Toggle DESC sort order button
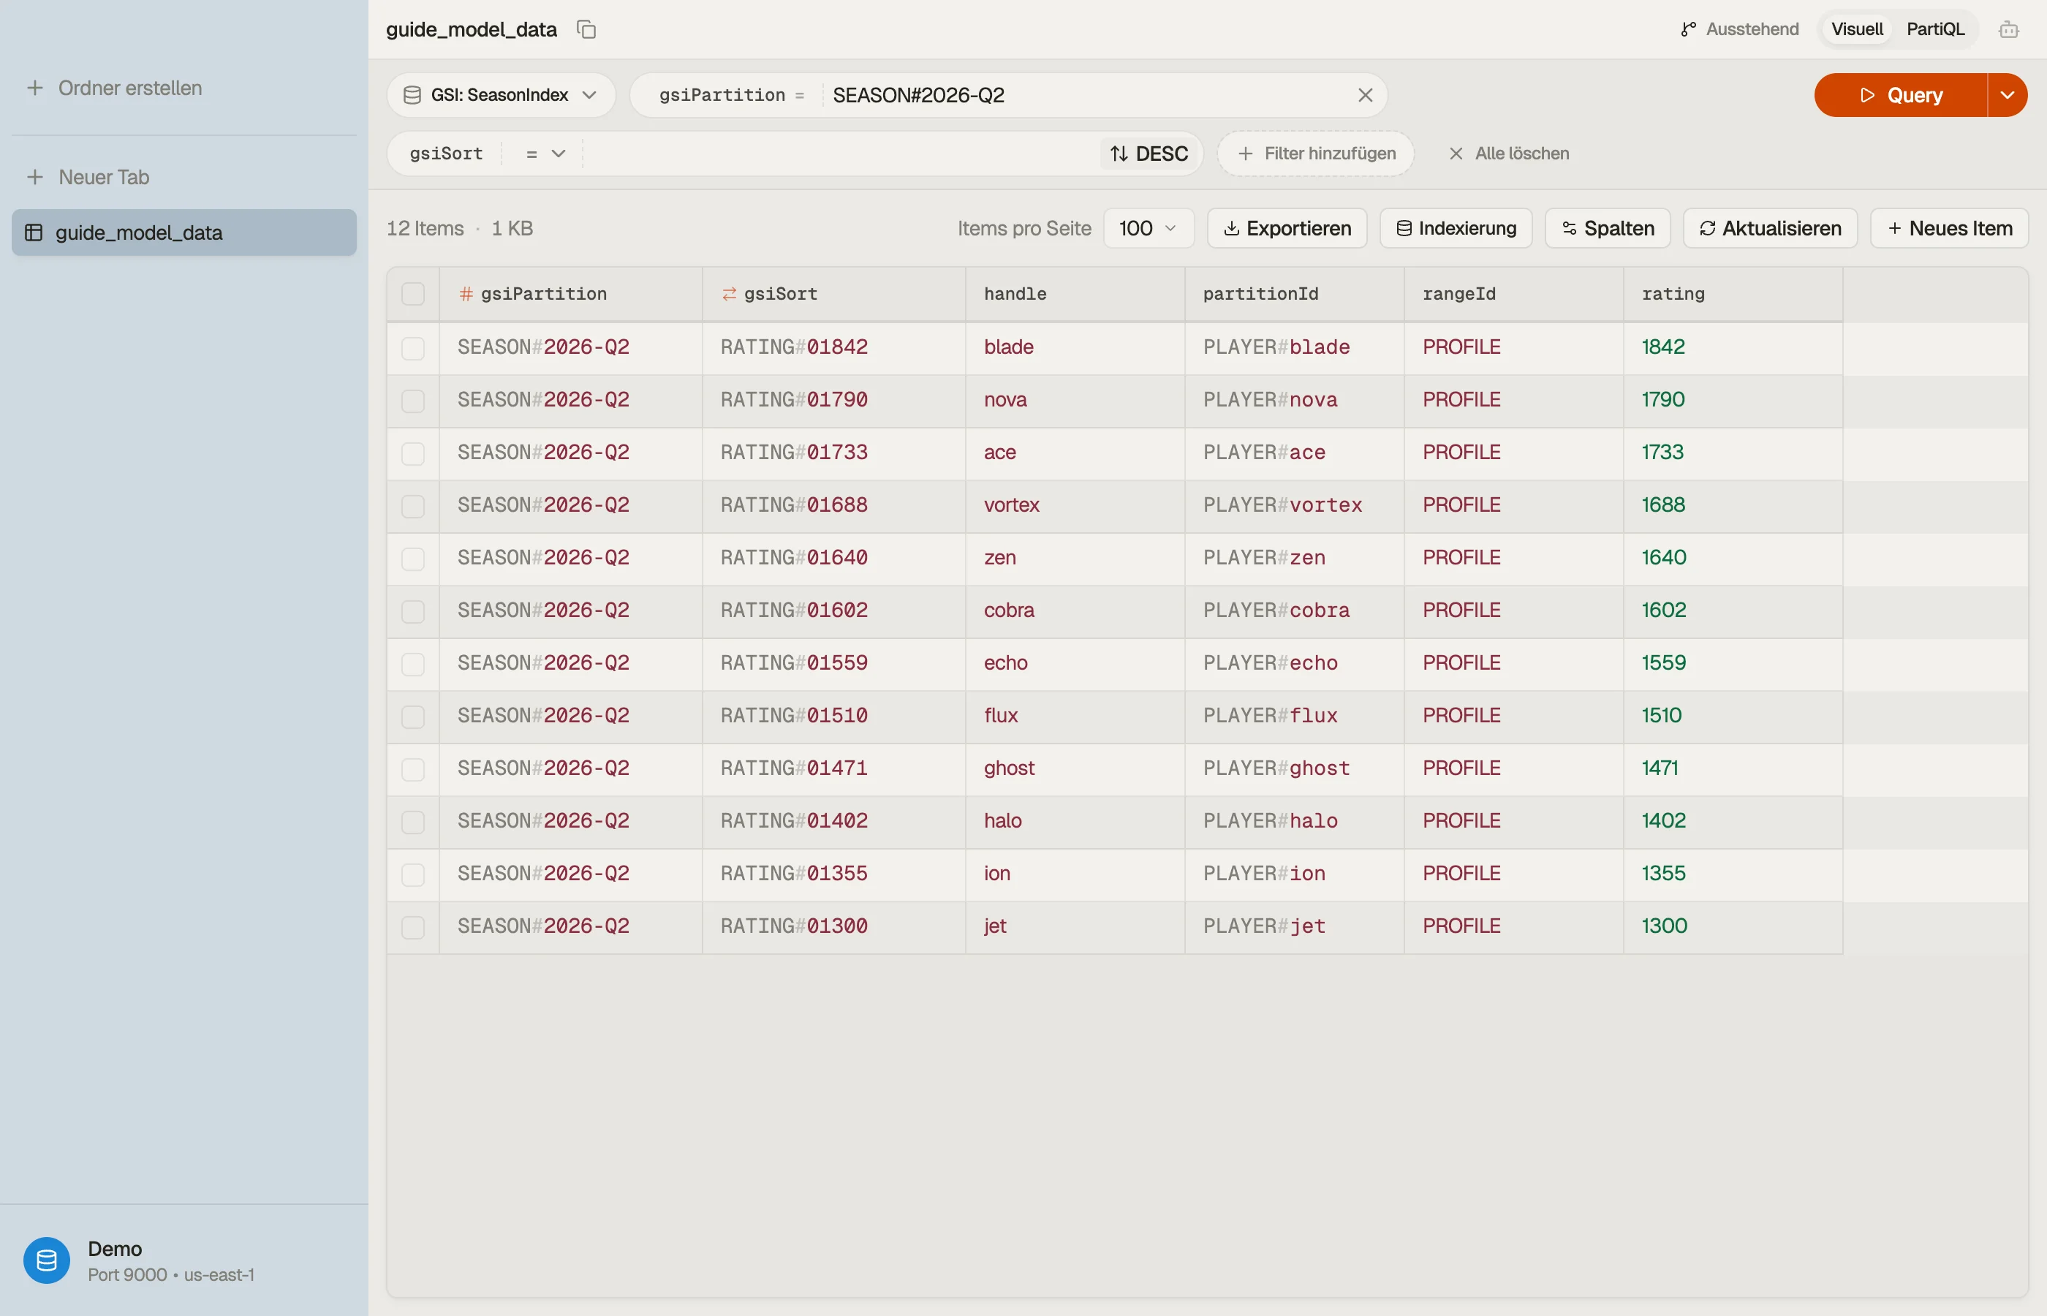 1149,154
